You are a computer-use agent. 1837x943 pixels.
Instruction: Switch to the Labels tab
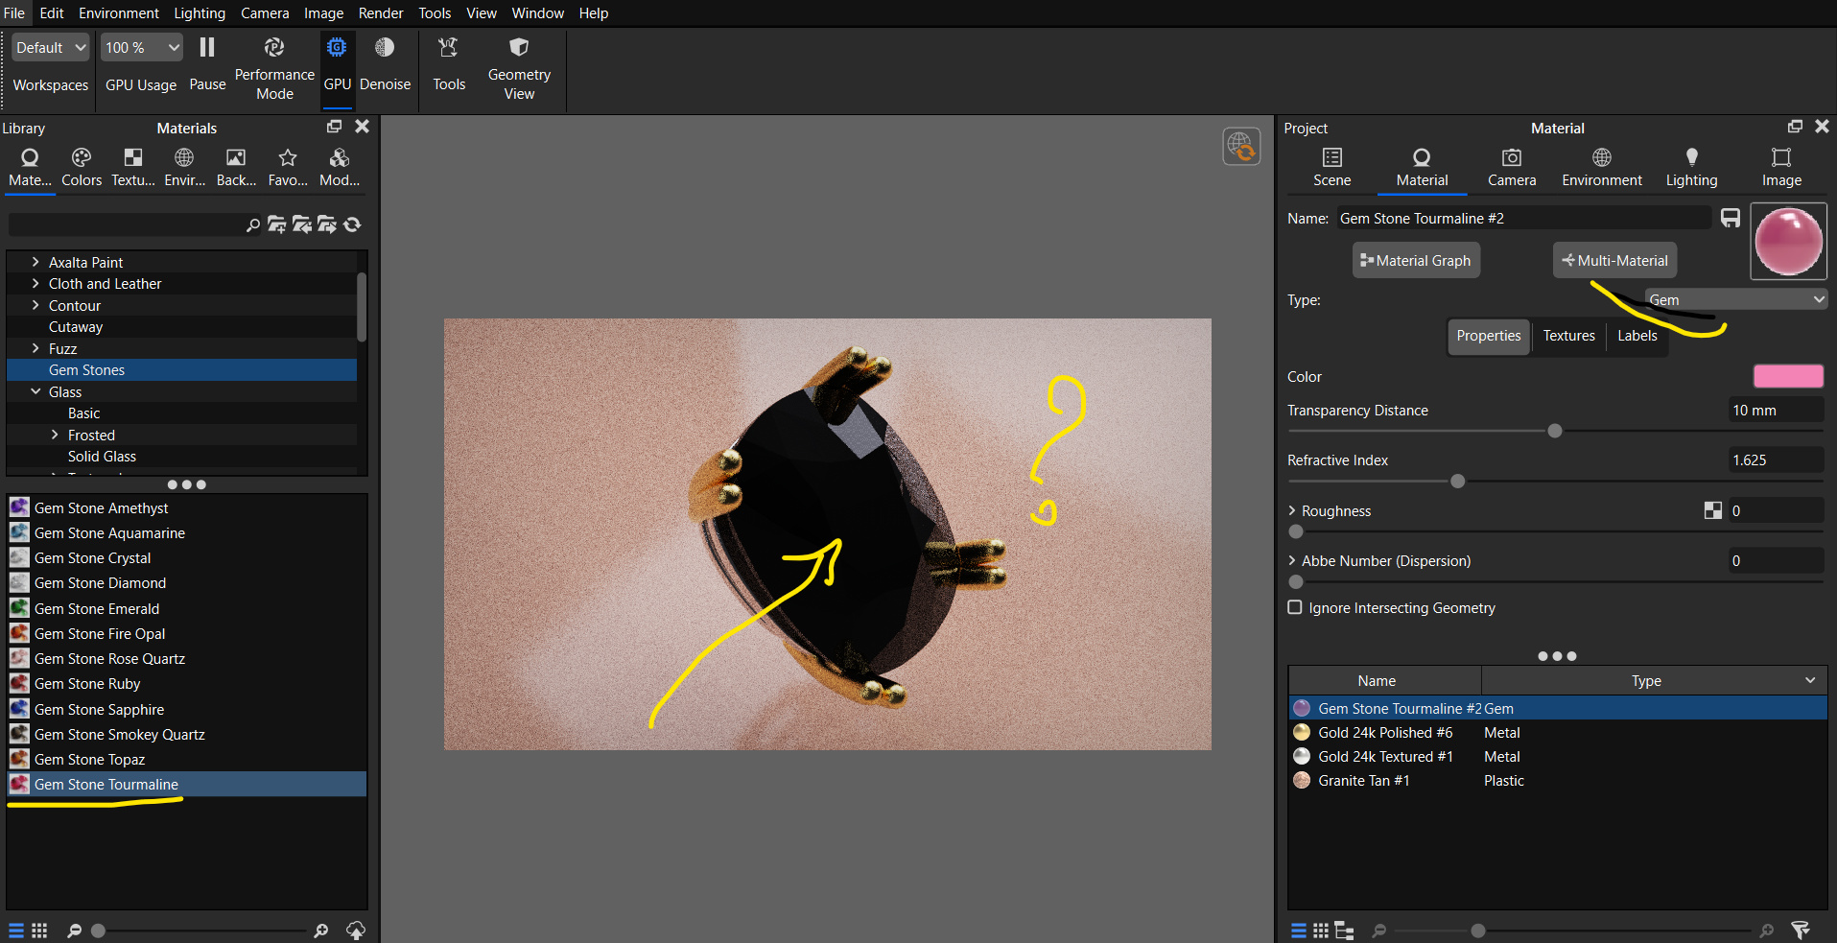point(1637,336)
